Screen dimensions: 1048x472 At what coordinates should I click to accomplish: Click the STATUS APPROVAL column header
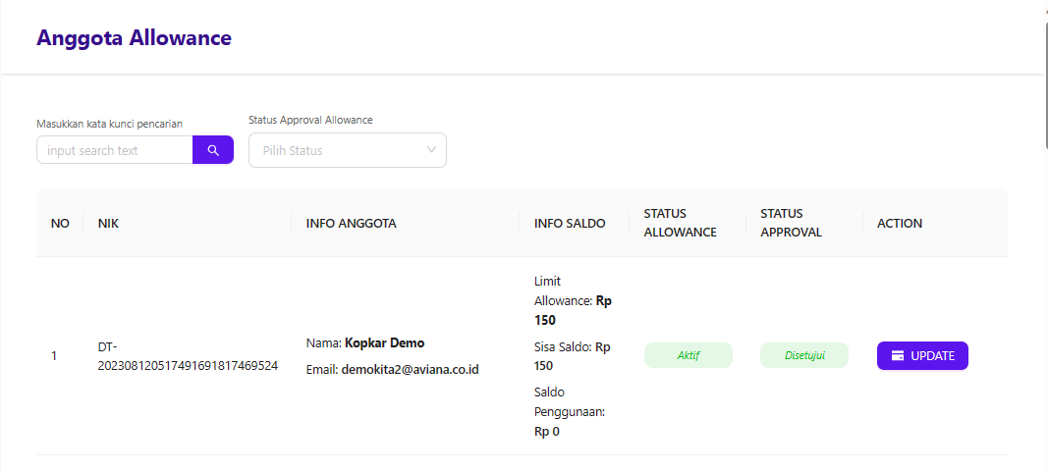pyautogui.click(x=791, y=224)
